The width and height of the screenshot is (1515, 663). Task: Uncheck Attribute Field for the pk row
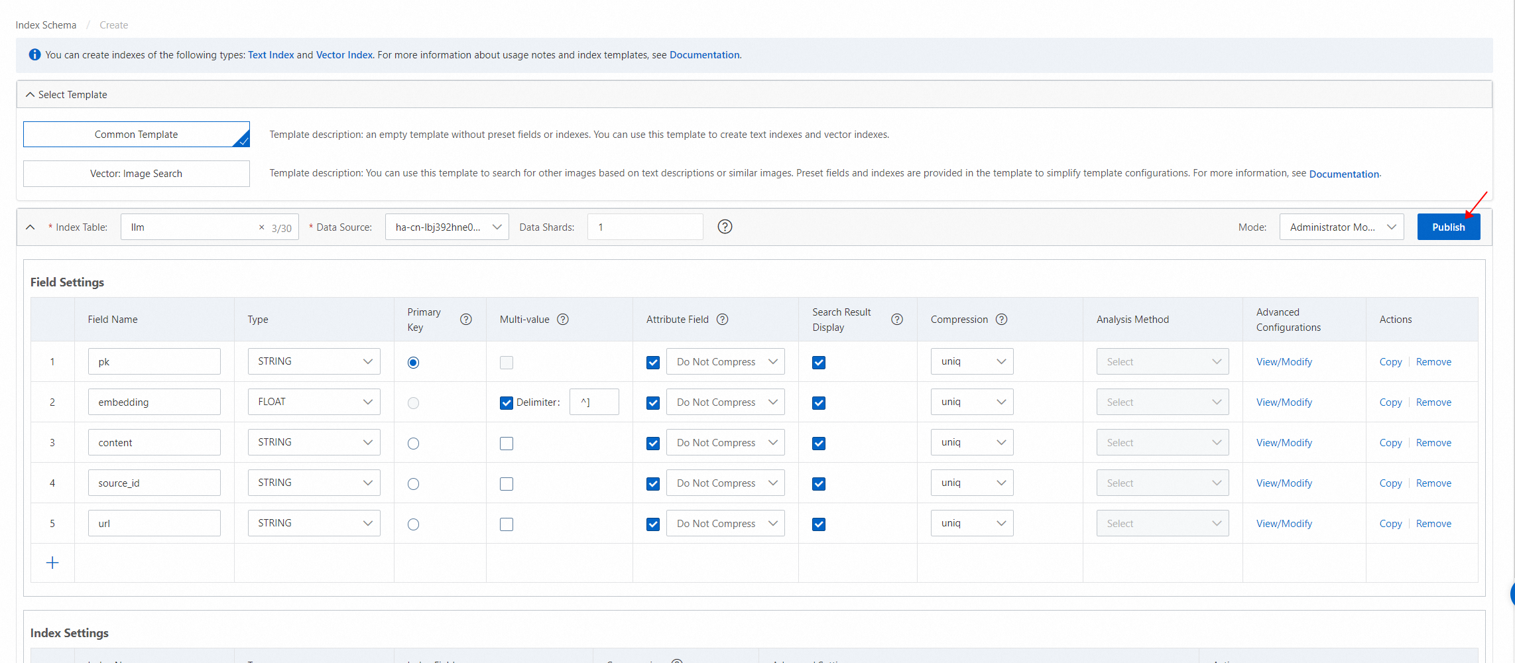653,363
